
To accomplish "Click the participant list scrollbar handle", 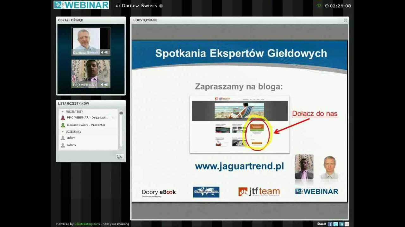I will 121,113.
